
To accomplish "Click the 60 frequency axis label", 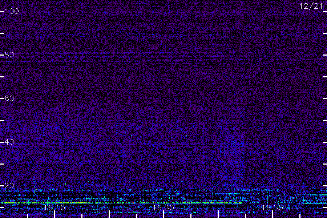I will click(x=9, y=98).
